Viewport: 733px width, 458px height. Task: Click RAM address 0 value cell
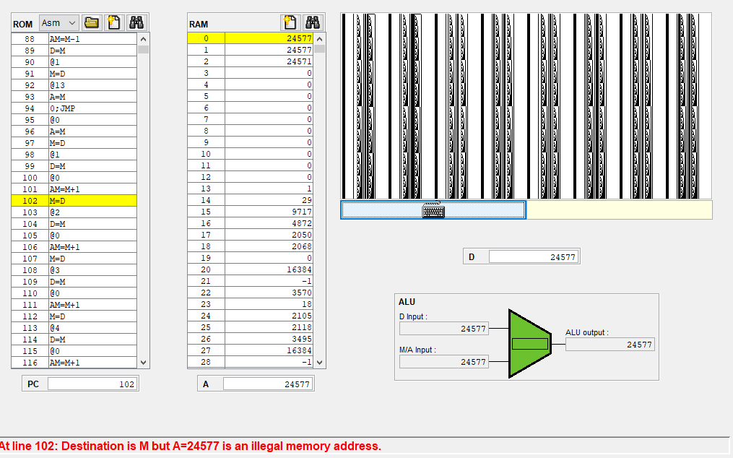click(269, 39)
